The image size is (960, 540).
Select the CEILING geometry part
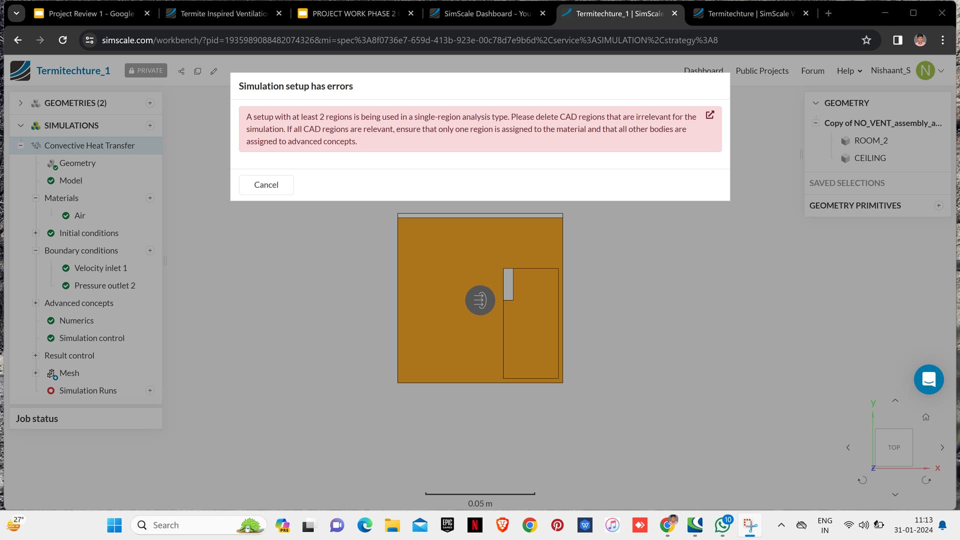869,158
